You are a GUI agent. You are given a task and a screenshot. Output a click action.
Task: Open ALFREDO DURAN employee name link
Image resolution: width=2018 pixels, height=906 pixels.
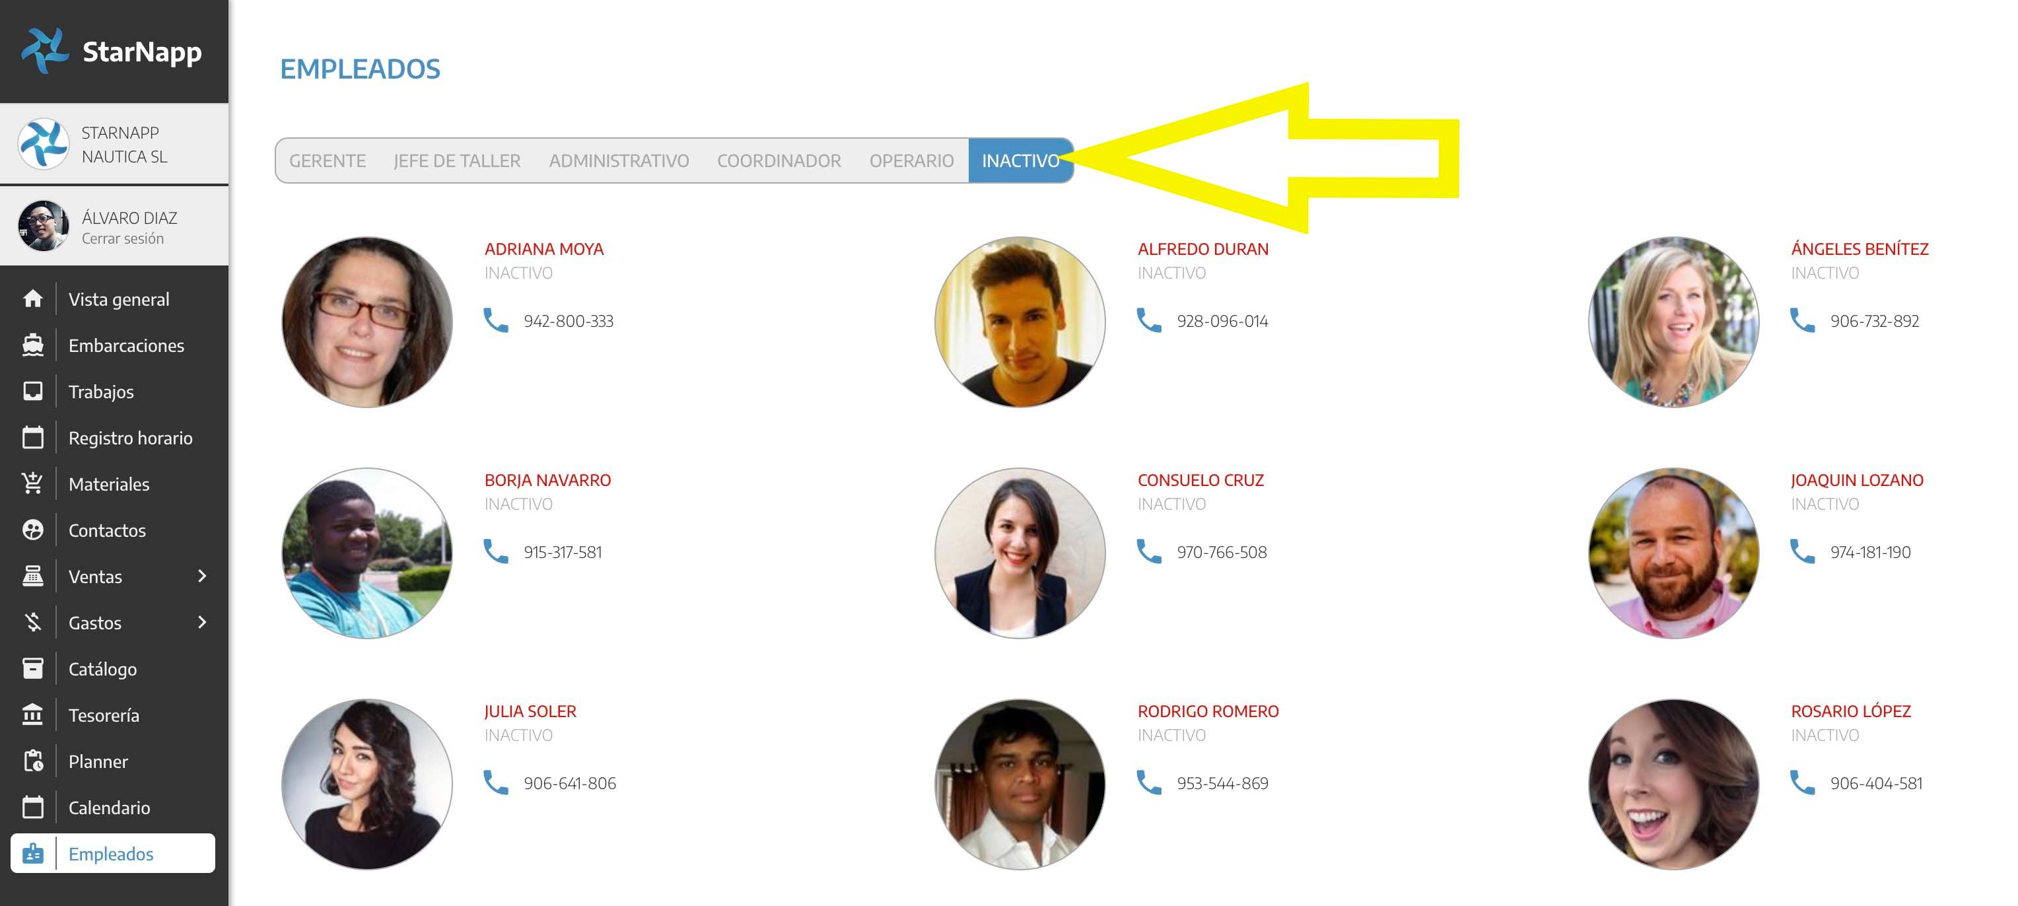pos(1202,249)
